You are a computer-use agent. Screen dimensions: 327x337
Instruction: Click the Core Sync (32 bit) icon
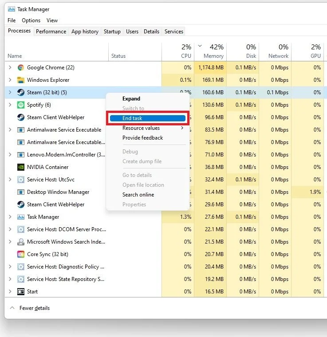click(x=21, y=254)
